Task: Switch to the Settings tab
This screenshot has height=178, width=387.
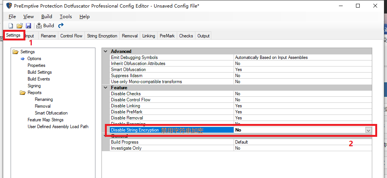Action: pyautogui.click(x=13, y=35)
